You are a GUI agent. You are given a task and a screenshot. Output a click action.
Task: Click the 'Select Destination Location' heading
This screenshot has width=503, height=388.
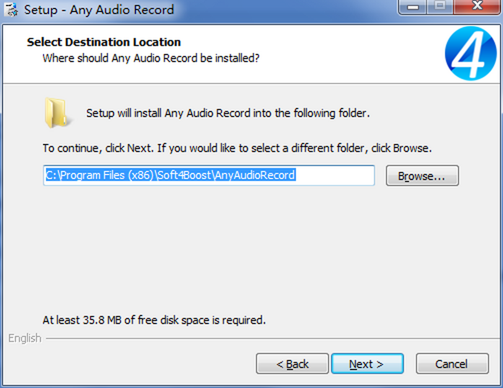(x=104, y=42)
